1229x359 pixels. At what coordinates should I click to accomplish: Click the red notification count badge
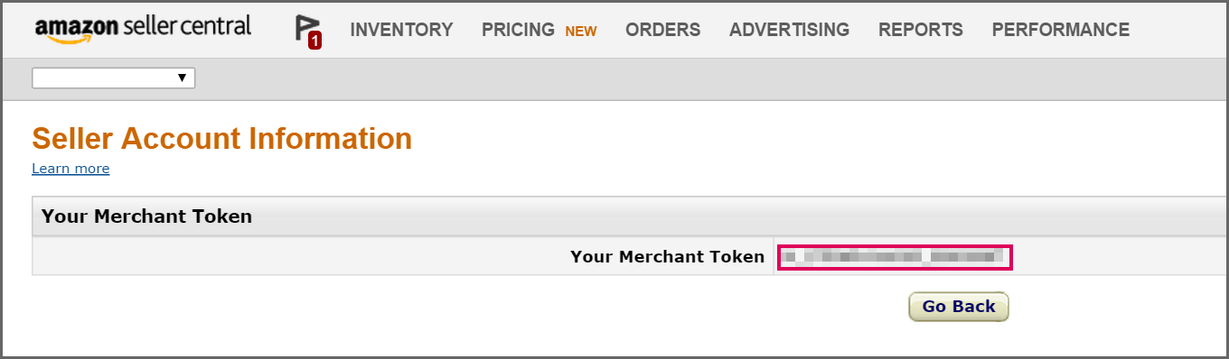[x=314, y=40]
